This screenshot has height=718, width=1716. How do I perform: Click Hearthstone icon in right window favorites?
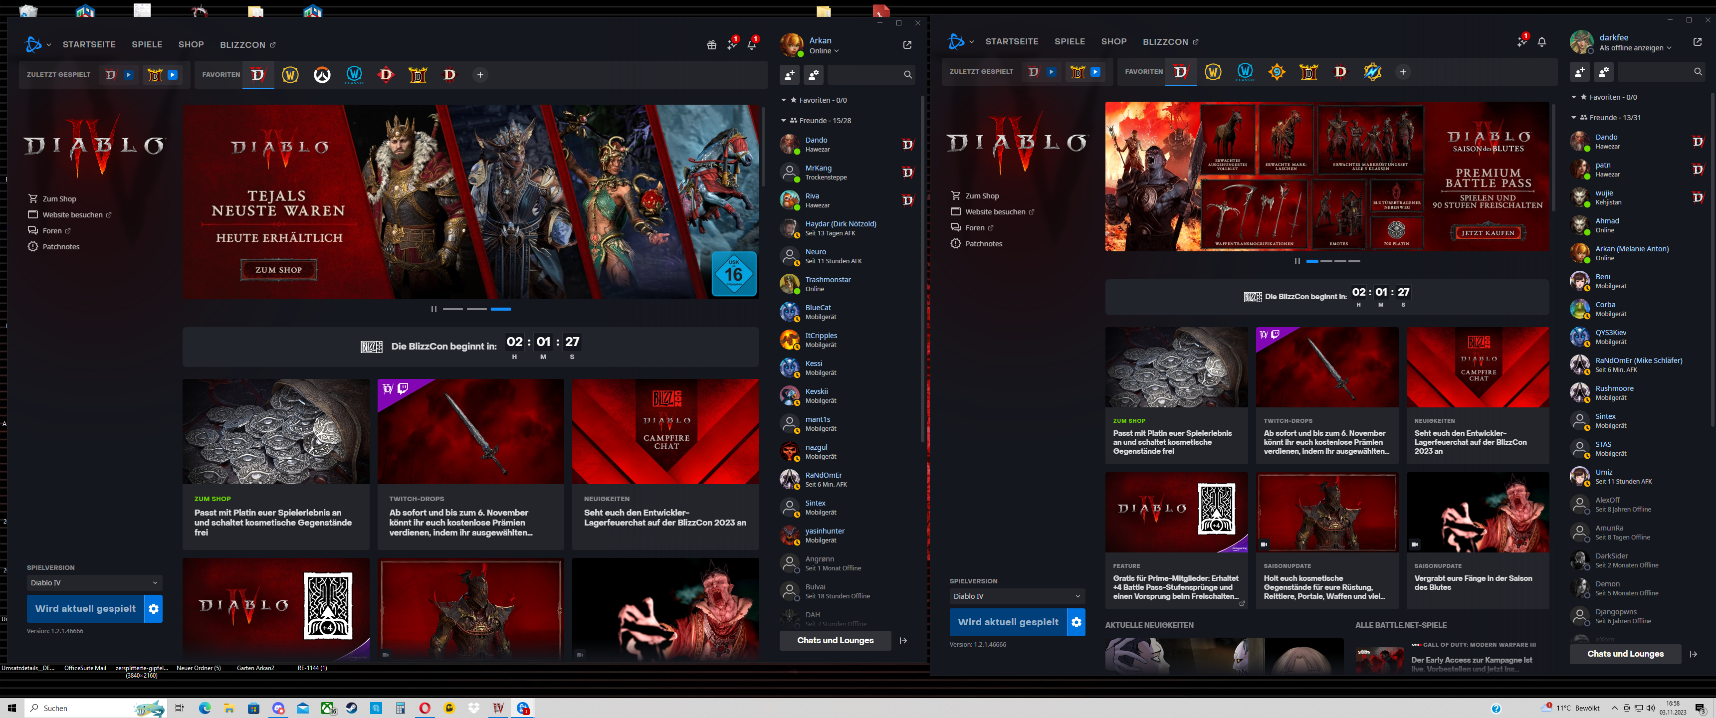click(1277, 72)
